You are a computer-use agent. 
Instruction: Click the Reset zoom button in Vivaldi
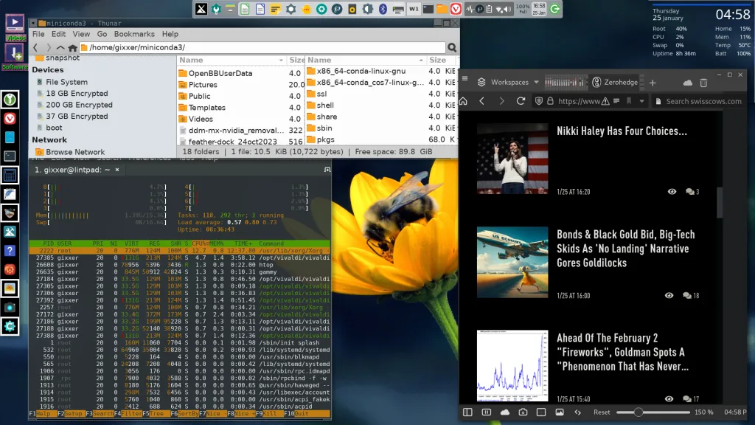(x=602, y=412)
